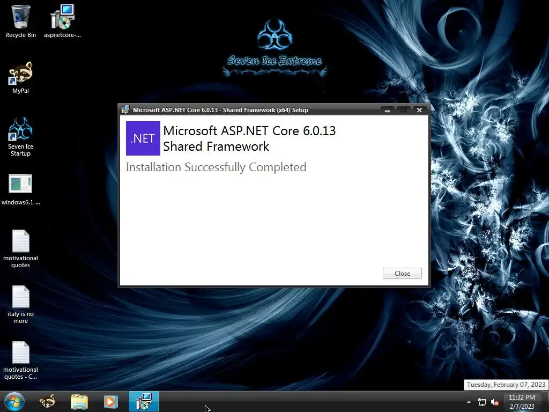
Task: Open Windows Media Player from taskbar
Action: tap(110, 401)
